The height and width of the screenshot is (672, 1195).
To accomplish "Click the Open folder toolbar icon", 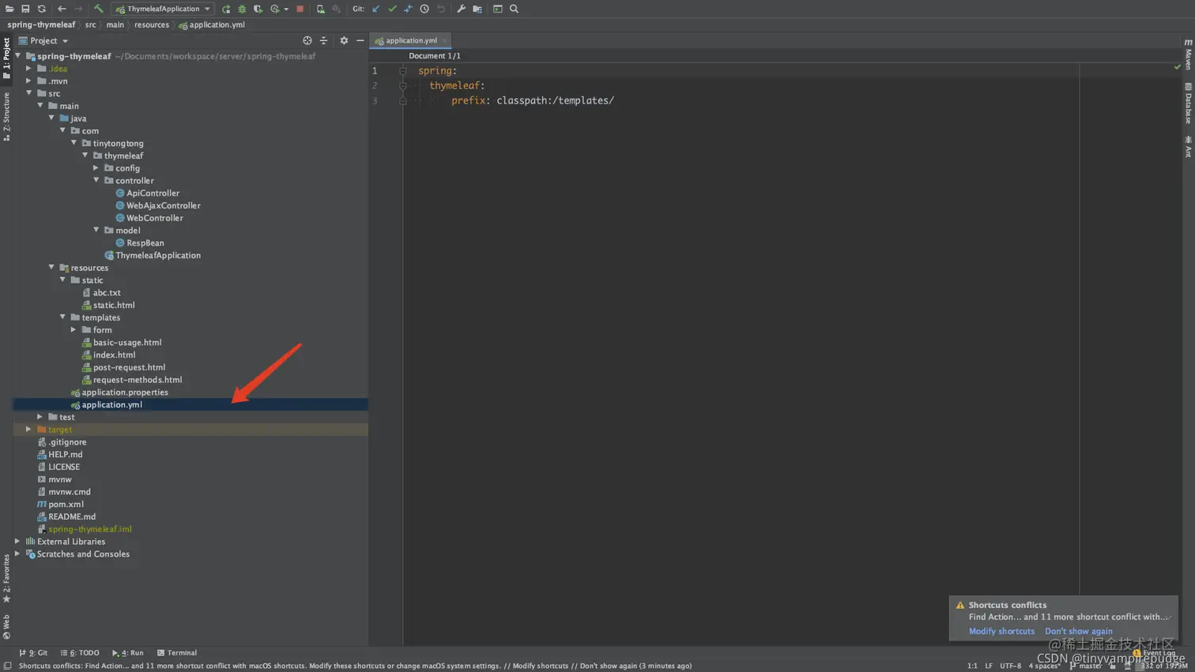I will [9, 9].
